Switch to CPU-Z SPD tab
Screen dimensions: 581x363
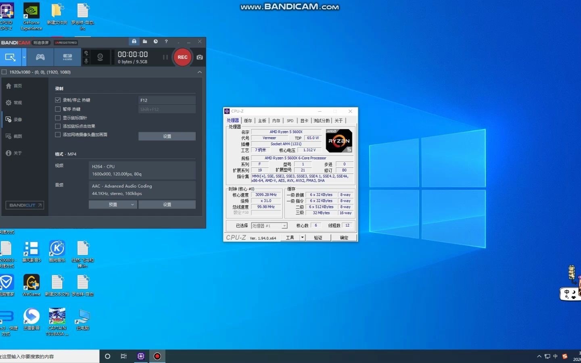(290, 121)
